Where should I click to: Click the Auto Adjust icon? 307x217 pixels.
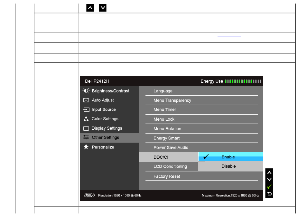pyautogui.click(x=86, y=100)
